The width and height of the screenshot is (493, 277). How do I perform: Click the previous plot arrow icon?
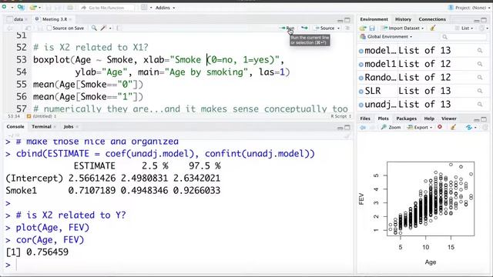(363, 127)
